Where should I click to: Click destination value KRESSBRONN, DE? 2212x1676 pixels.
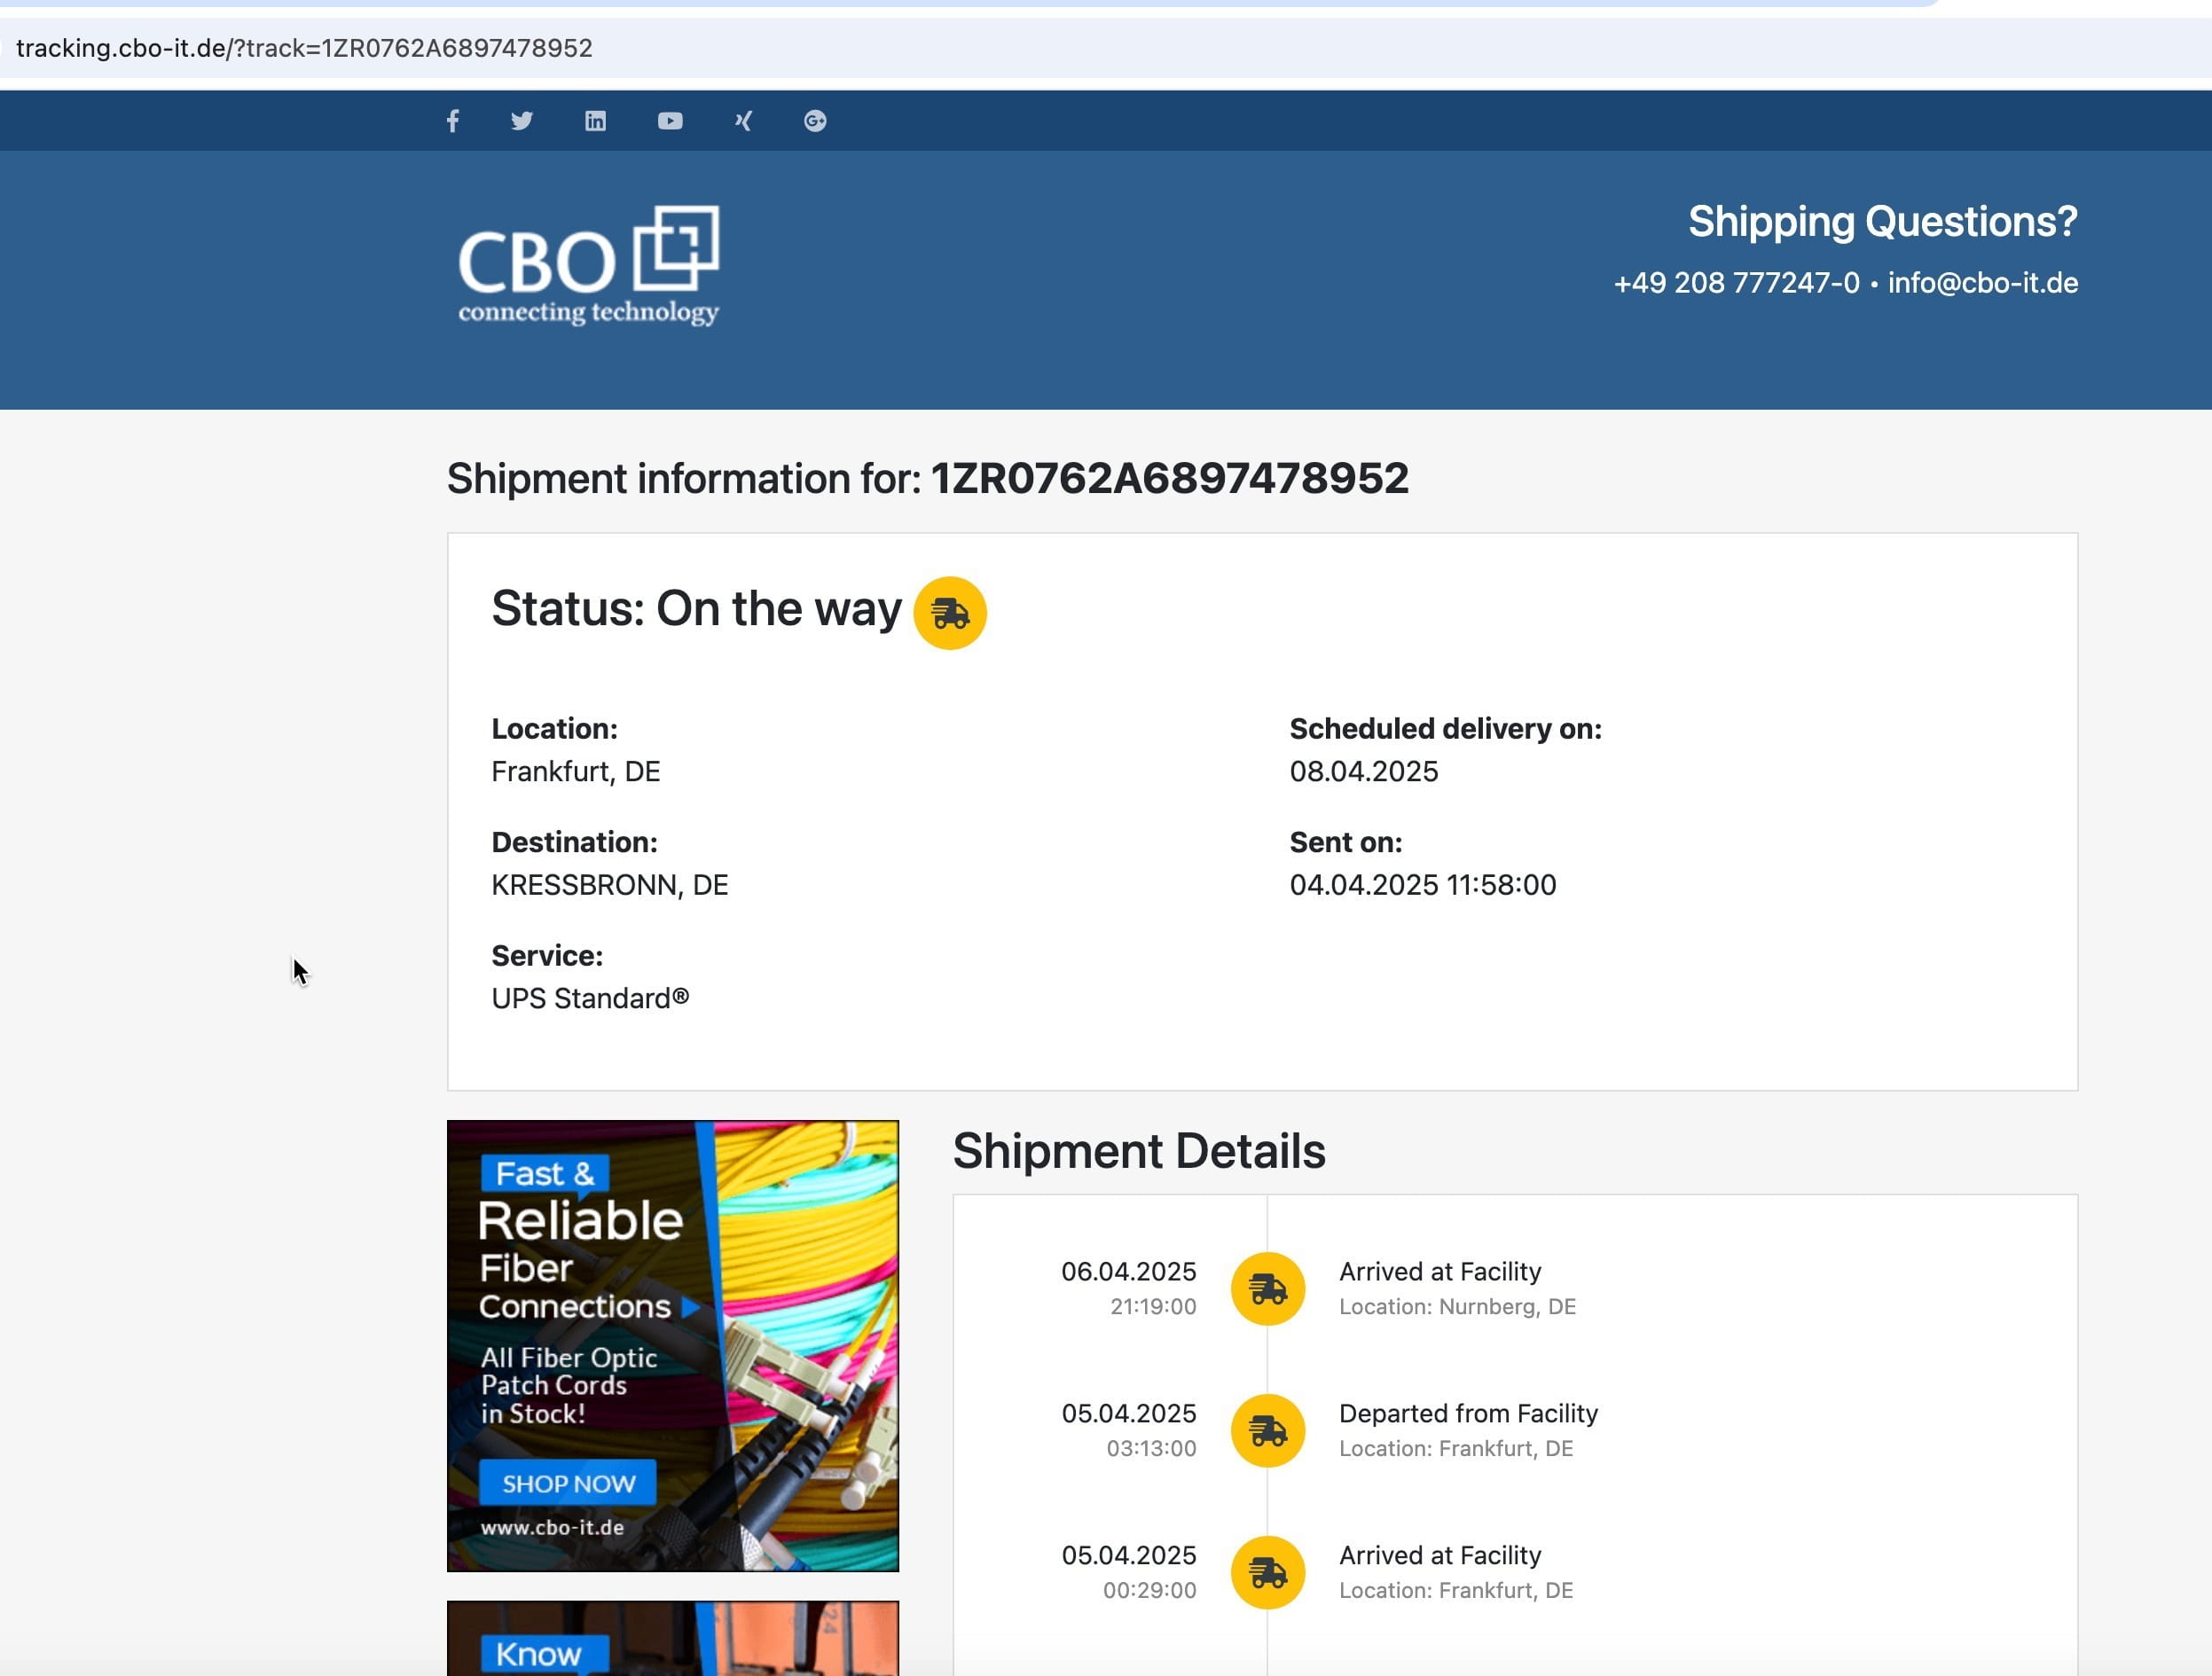610,885
